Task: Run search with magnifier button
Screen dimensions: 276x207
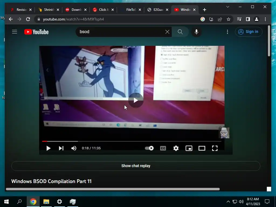Action: 180,32
